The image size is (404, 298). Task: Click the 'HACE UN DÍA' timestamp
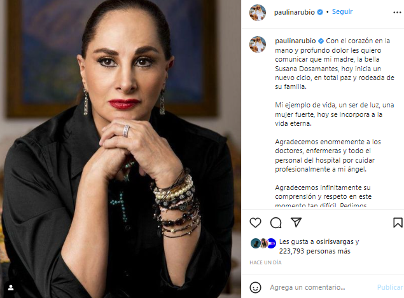tap(265, 262)
